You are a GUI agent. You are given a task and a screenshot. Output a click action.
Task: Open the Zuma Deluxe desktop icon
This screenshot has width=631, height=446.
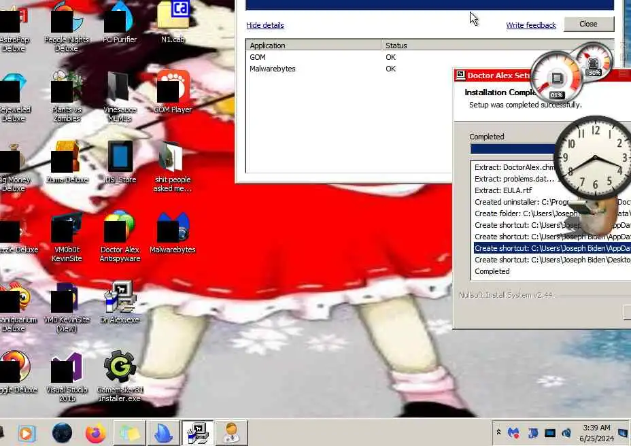[67, 162]
